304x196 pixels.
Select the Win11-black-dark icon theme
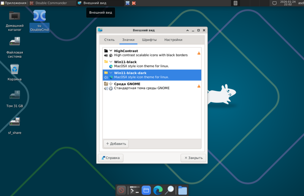(x=152, y=75)
